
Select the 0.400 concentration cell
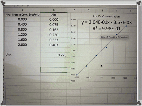(22, 24)
